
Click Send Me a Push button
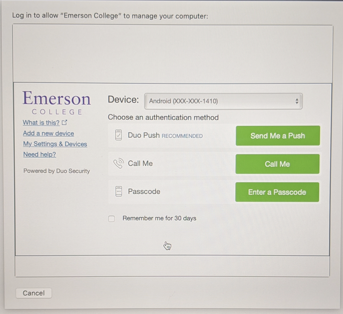pyautogui.click(x=278, y=136)
